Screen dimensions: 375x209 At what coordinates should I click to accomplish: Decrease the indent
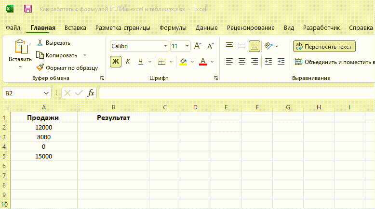[268, 62]
